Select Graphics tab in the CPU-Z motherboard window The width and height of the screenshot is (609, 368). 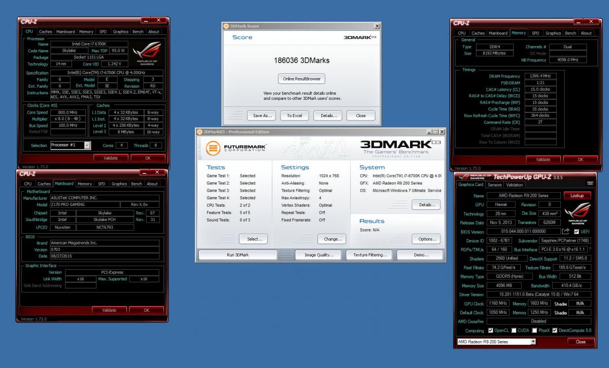pyautogui.click(x=119, y=184)
